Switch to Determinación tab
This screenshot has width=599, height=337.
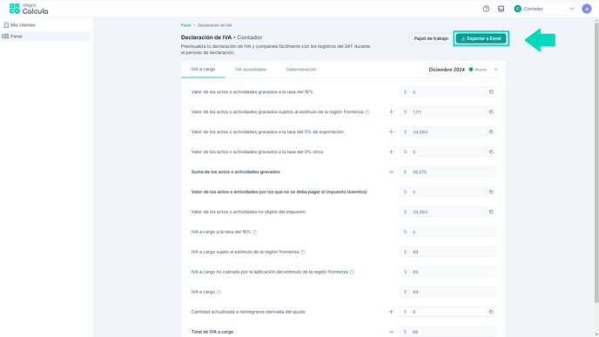point(301,70)
